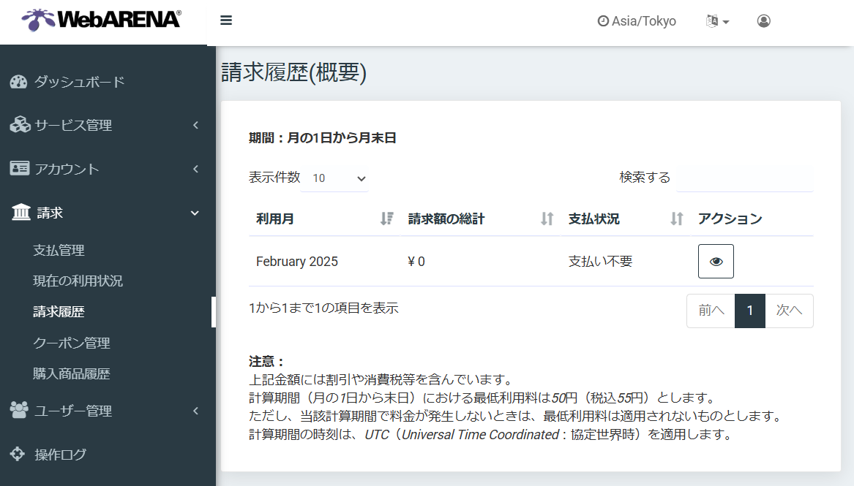Collapse the 請求 sidebar section
This screenshot has width=854, height=486.
point(104,213)
